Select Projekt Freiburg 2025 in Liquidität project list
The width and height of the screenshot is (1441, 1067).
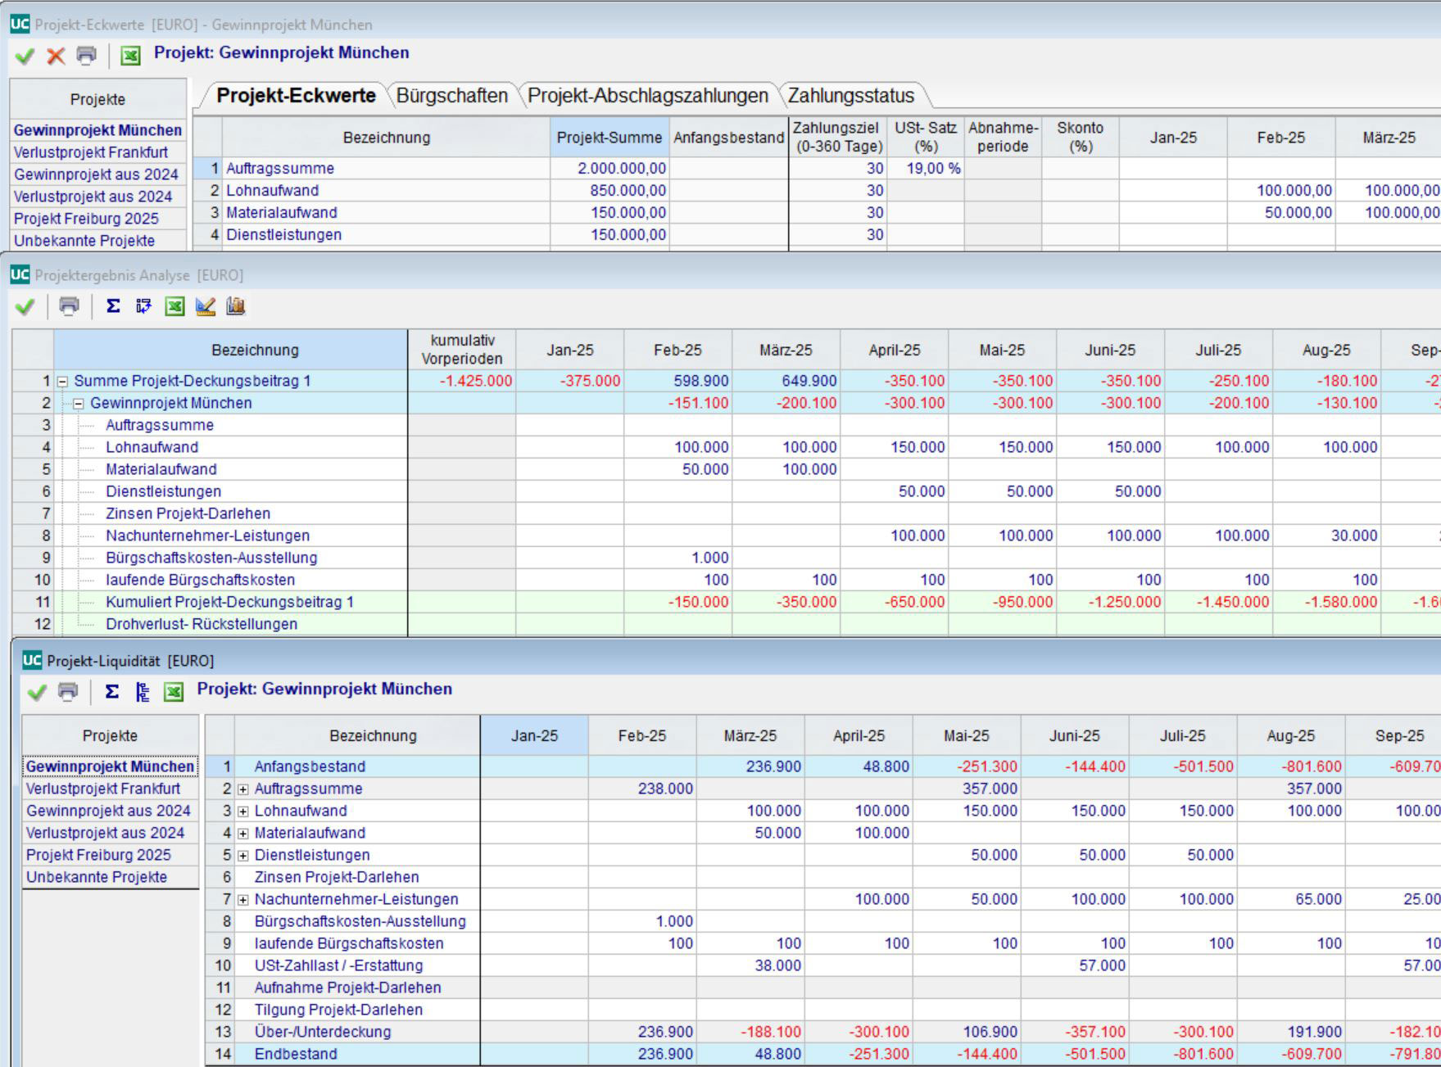[98, 855]
